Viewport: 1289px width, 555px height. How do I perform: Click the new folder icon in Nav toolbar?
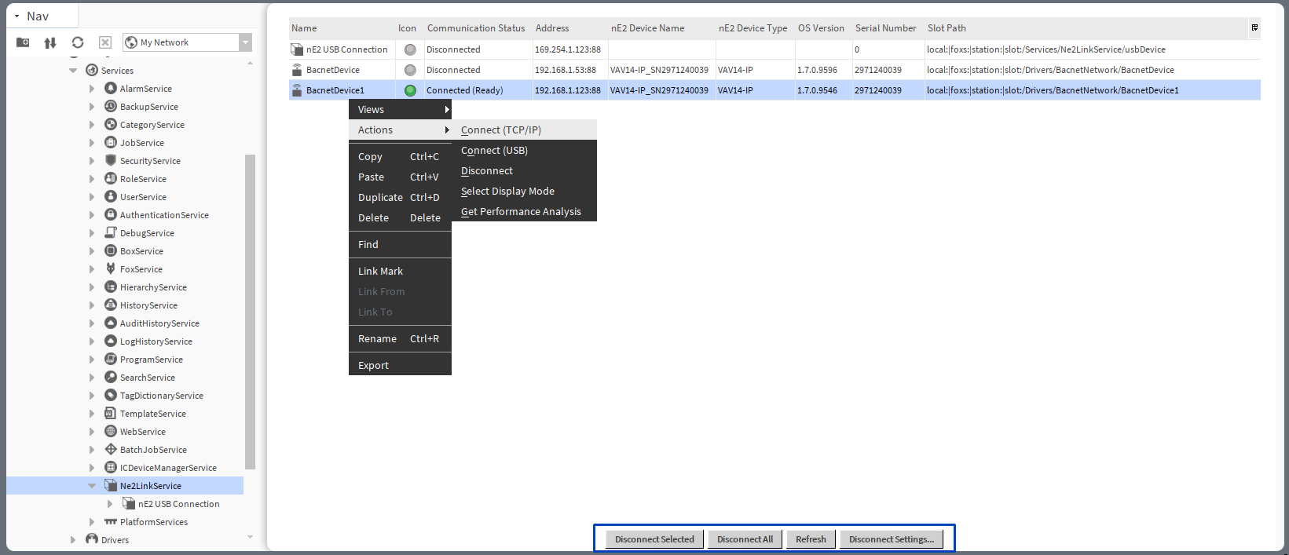23,42
